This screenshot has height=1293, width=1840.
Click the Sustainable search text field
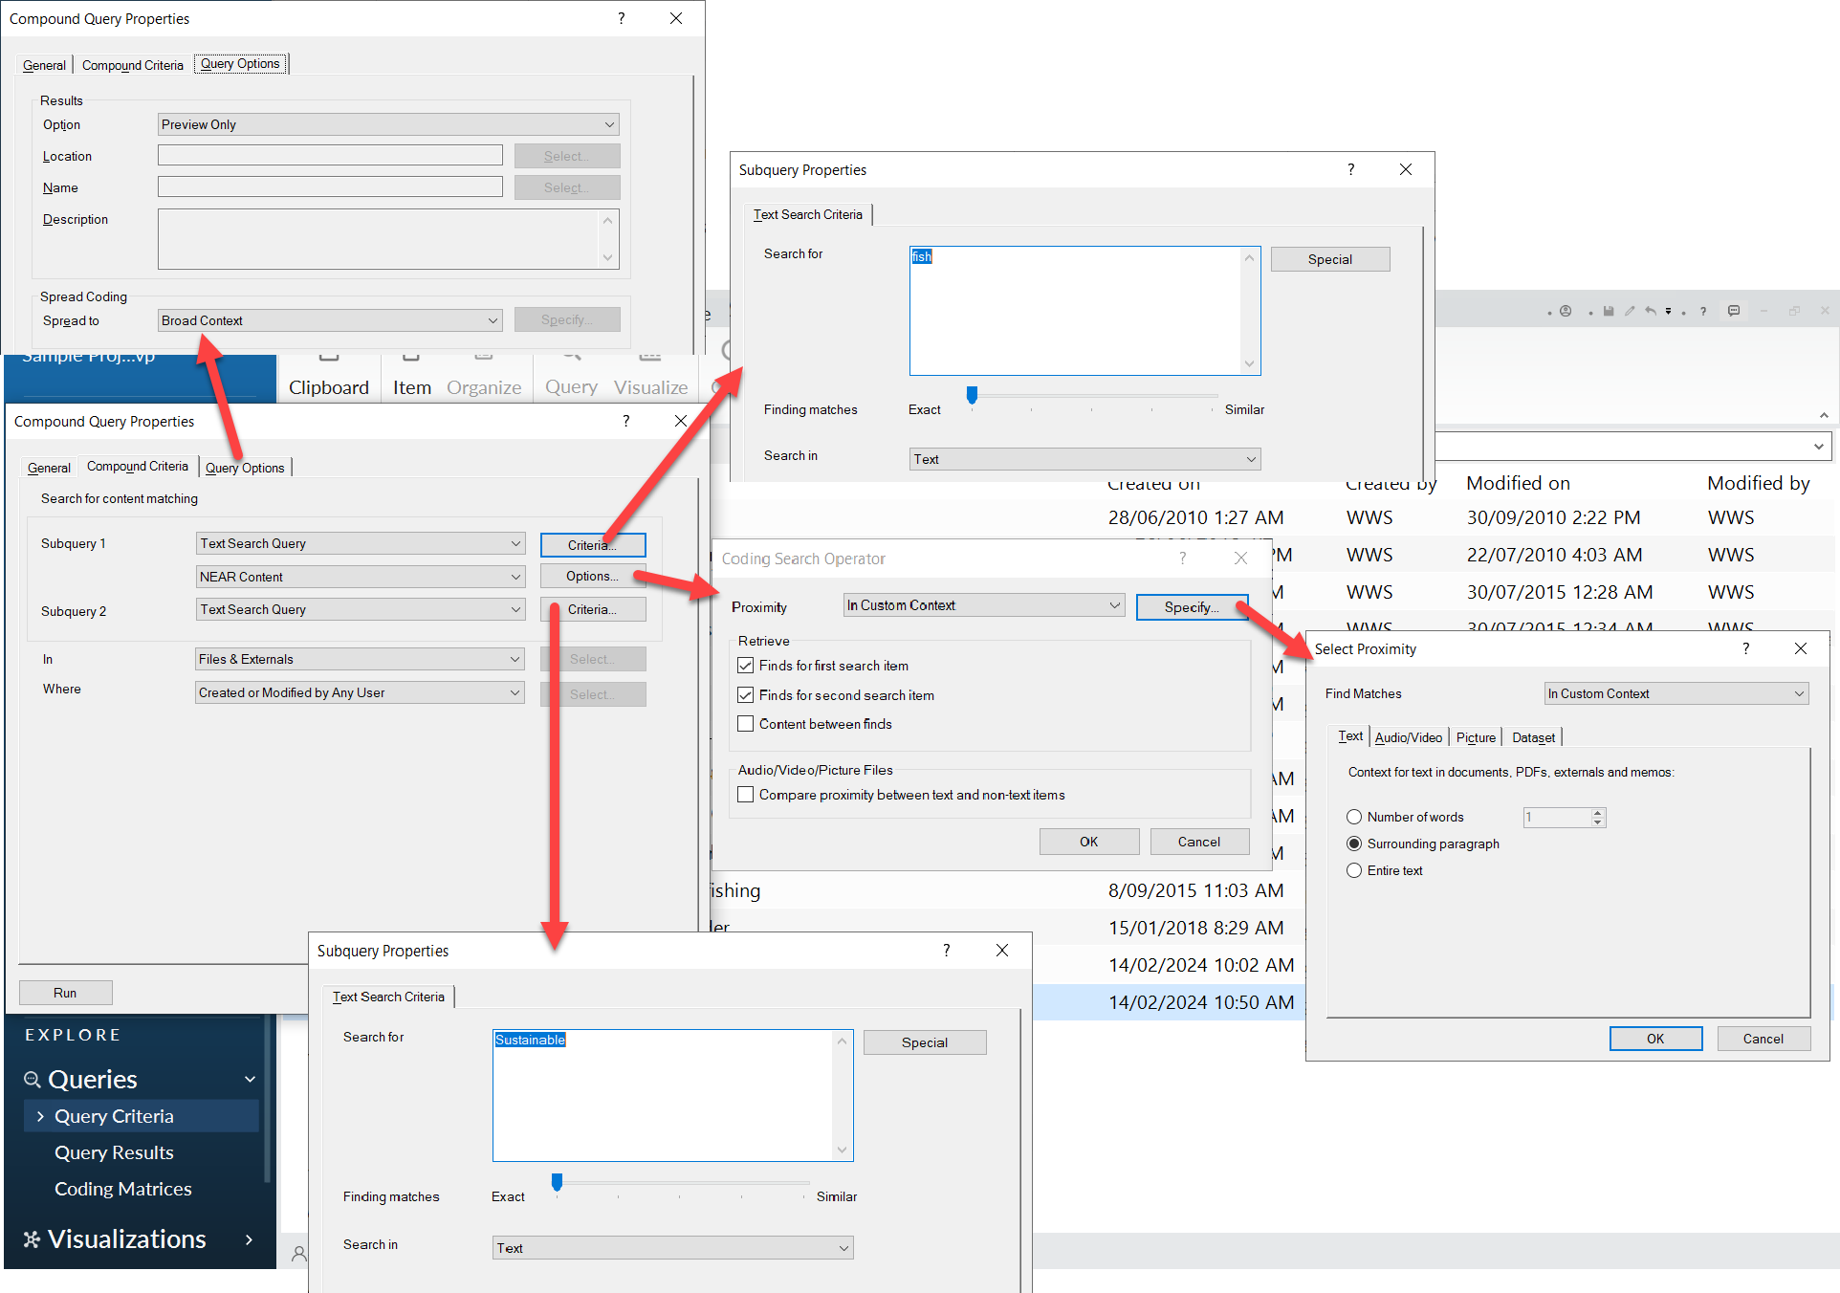(x=672, y=1095)
